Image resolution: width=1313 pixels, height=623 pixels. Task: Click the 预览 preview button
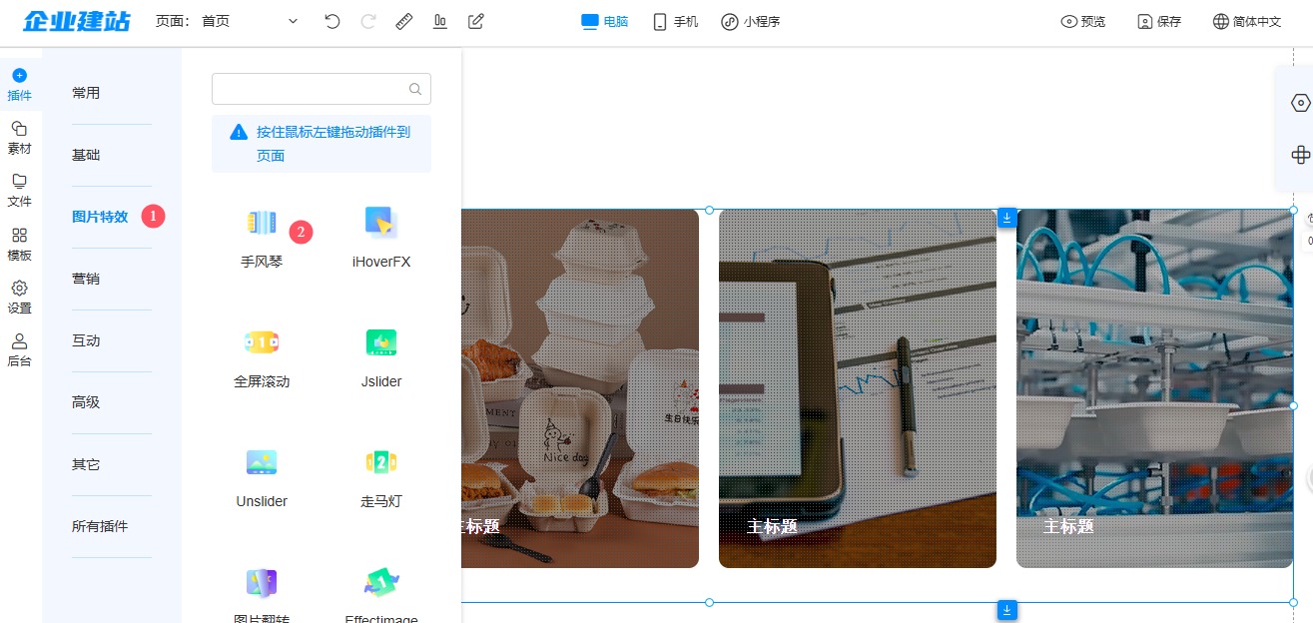pos(1083,21)
